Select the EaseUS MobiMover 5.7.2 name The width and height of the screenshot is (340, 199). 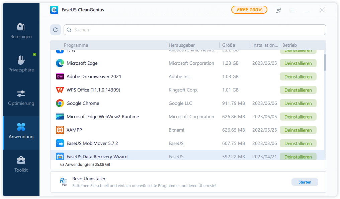(92, 144)
